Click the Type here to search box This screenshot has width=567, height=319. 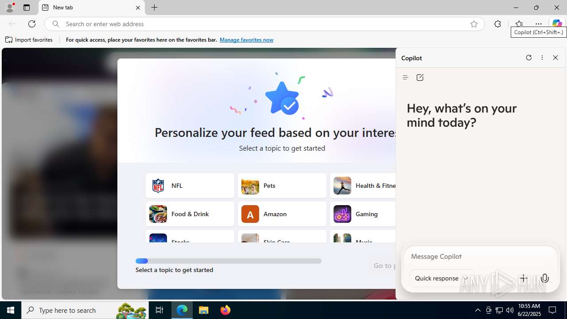click(x=85, y=310)
